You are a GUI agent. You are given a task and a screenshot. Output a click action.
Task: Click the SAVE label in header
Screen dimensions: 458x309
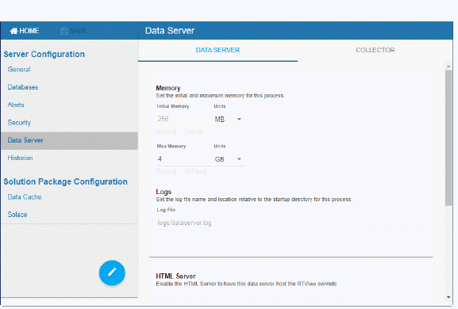pyautogui.click(x=78, y=31)
